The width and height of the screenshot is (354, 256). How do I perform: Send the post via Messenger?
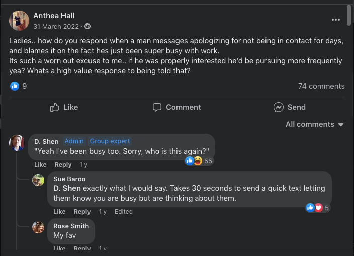(x=289, y=107)
